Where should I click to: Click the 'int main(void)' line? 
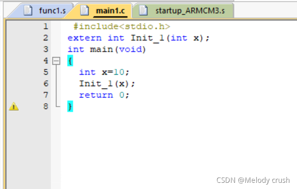[x=106, y=50]
